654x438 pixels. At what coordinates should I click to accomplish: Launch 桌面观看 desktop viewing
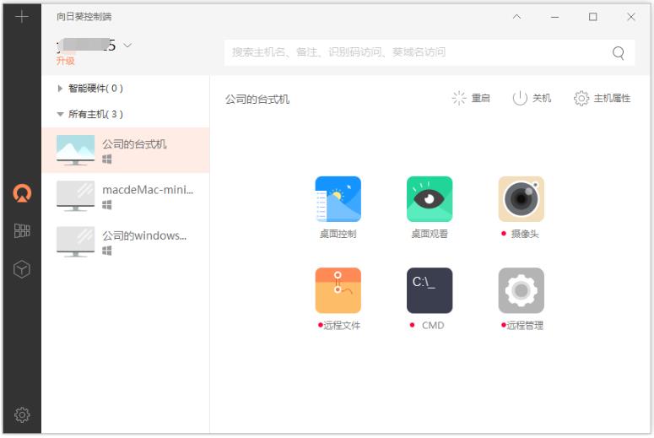tap(430, 208)
